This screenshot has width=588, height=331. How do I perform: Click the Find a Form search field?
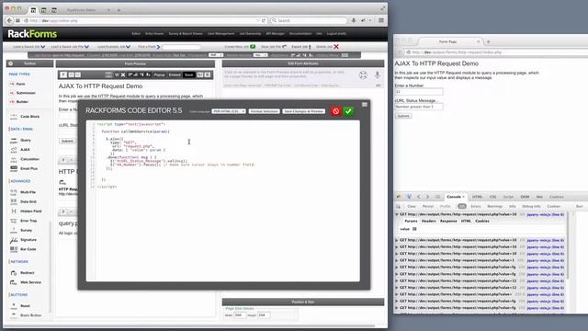pos(181,47)
